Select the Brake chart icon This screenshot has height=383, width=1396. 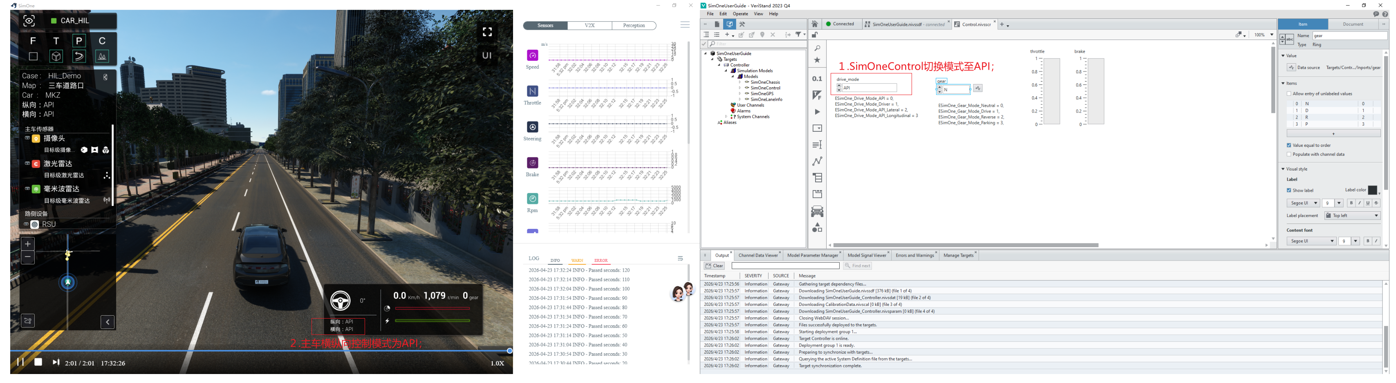point(533,163)
